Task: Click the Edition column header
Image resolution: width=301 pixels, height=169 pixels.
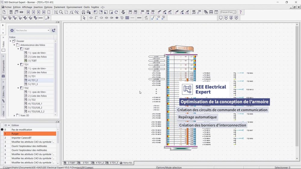Action: click(33, 125)
